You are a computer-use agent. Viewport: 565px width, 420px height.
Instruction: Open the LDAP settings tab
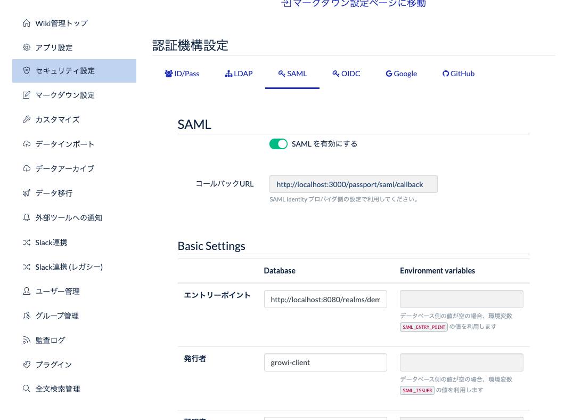tap(239, 74)
